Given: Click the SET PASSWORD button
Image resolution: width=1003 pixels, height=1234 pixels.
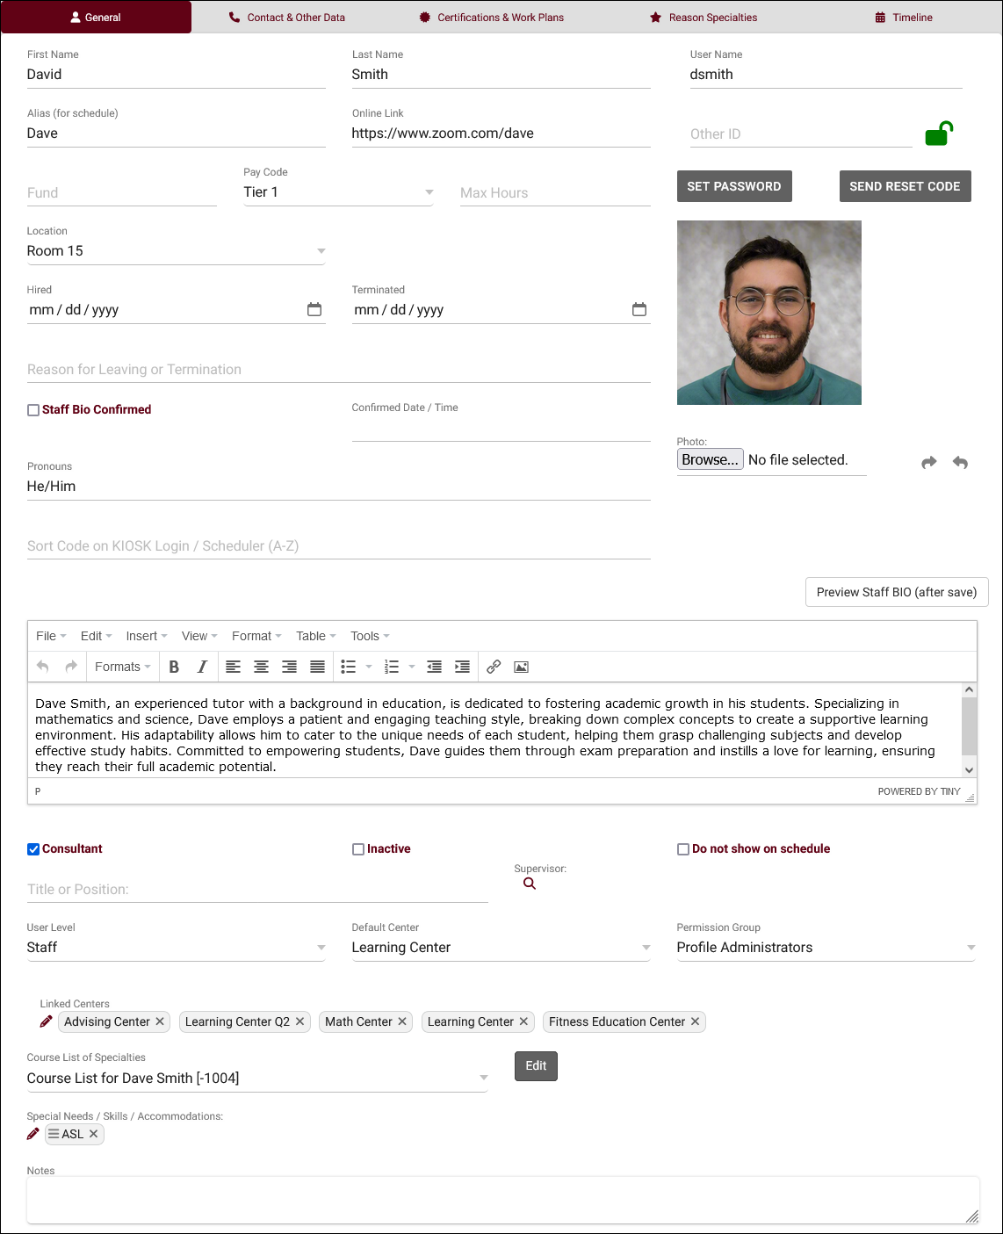Looking at the screenshot, I should 734,186.
